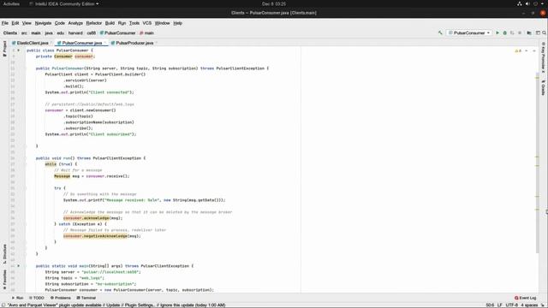Open the IntelliJ IDEA app menu in top bar
The height and width of the screenshot is (308, 548).
pyautogui.click(x=63, y=3)
